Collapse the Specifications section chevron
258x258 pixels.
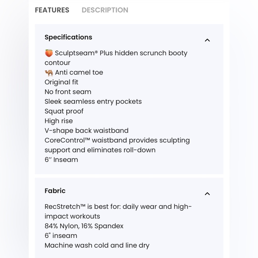207,40
